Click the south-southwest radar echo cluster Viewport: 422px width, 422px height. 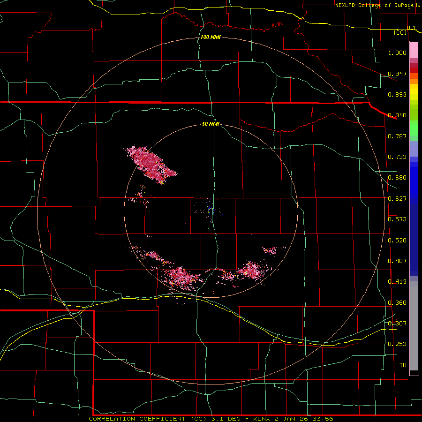[x=181, y=277]
